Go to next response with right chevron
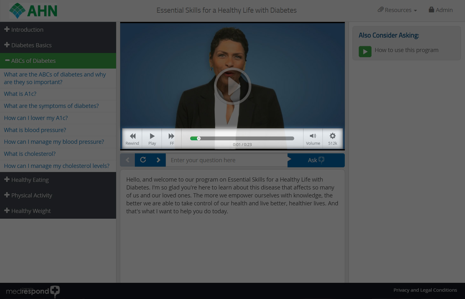The image size is (465, 299). point(158,160)
